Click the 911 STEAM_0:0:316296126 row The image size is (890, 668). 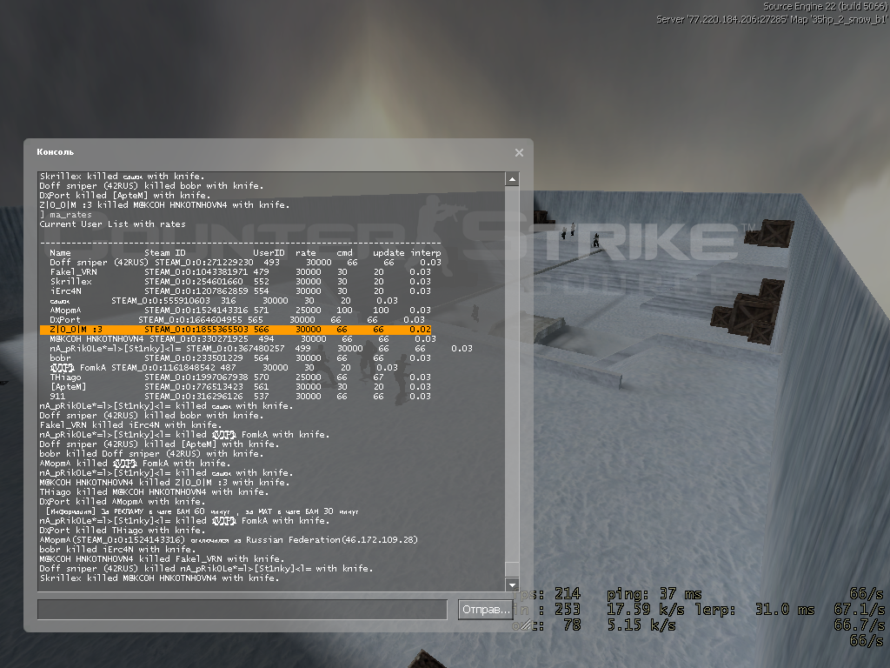[x=240, y=397]
